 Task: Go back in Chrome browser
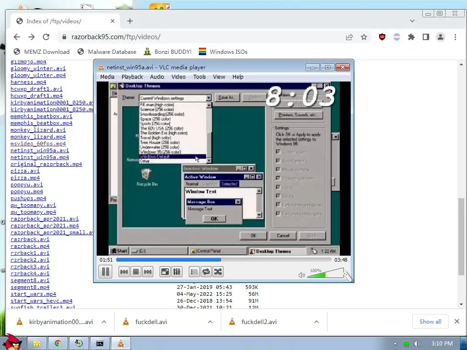pos(17,37)
